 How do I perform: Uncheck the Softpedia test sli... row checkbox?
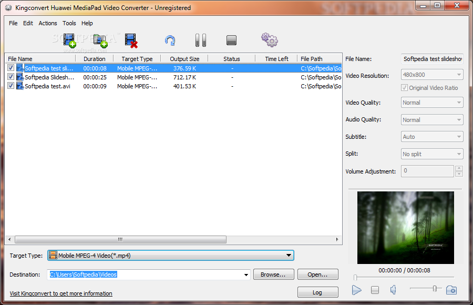[11, 68]
